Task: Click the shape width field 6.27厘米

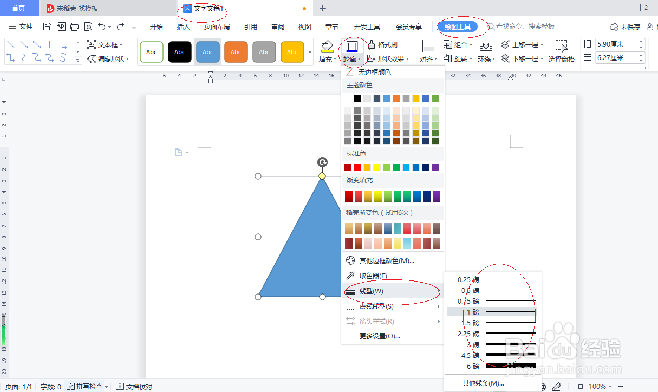Action: [620, 58]
